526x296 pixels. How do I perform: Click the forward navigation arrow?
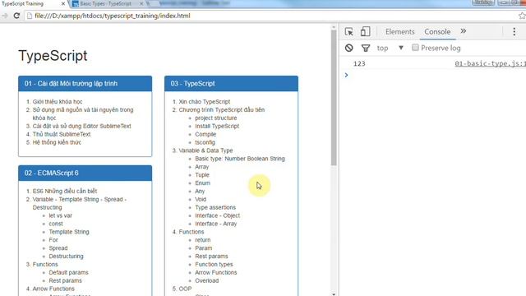(5, 16)
